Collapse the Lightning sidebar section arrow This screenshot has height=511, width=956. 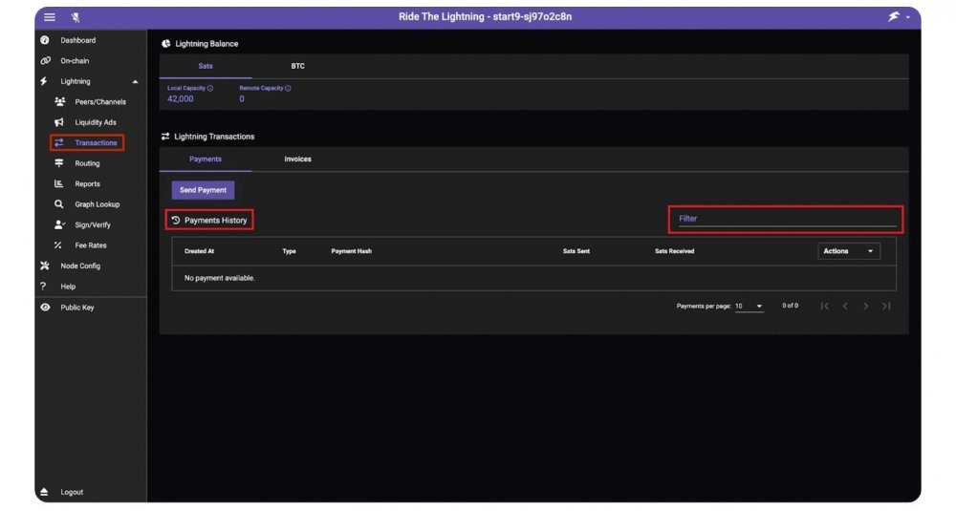pyautogui.click(x=136, y=81)
